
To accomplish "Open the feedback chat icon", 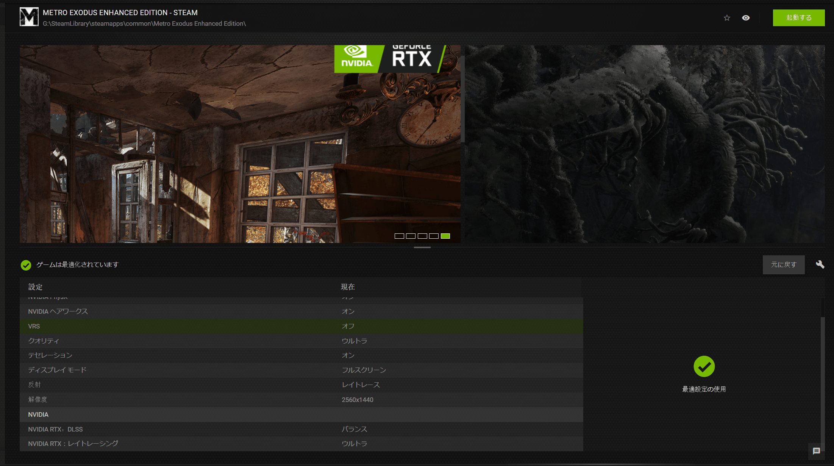I will 816,451.
